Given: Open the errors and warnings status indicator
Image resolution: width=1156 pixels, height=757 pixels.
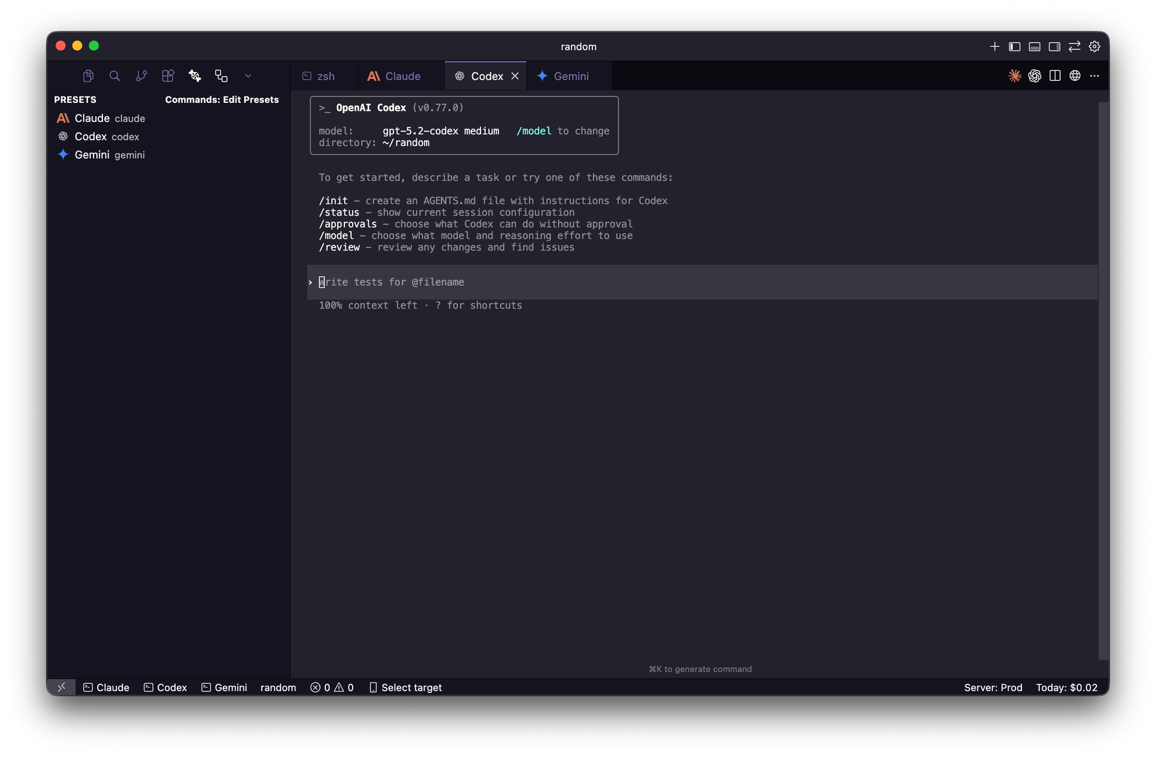Looking at the screenshot, I should [332, 688].
